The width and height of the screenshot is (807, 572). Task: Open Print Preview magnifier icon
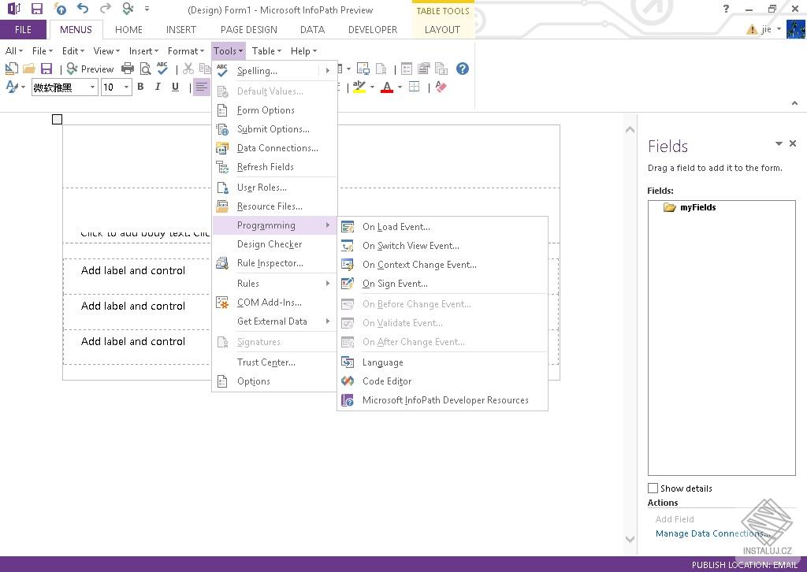tap(146, 69)
